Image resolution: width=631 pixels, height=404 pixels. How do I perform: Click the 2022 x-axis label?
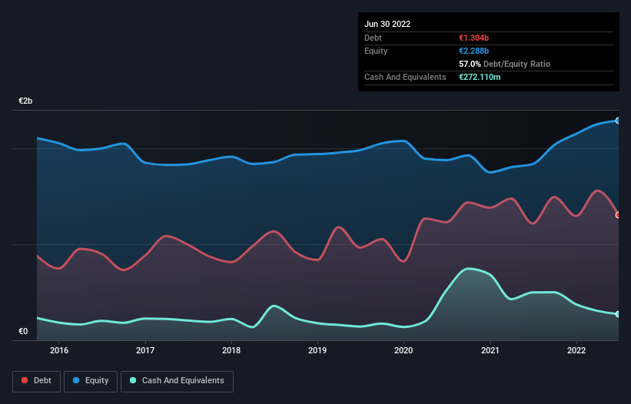pyautogui.click(x=576, y=350)
